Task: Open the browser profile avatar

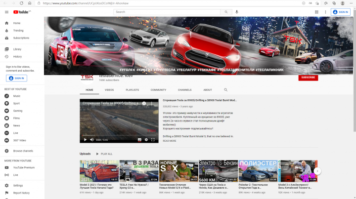Action: tap(343, 3)
